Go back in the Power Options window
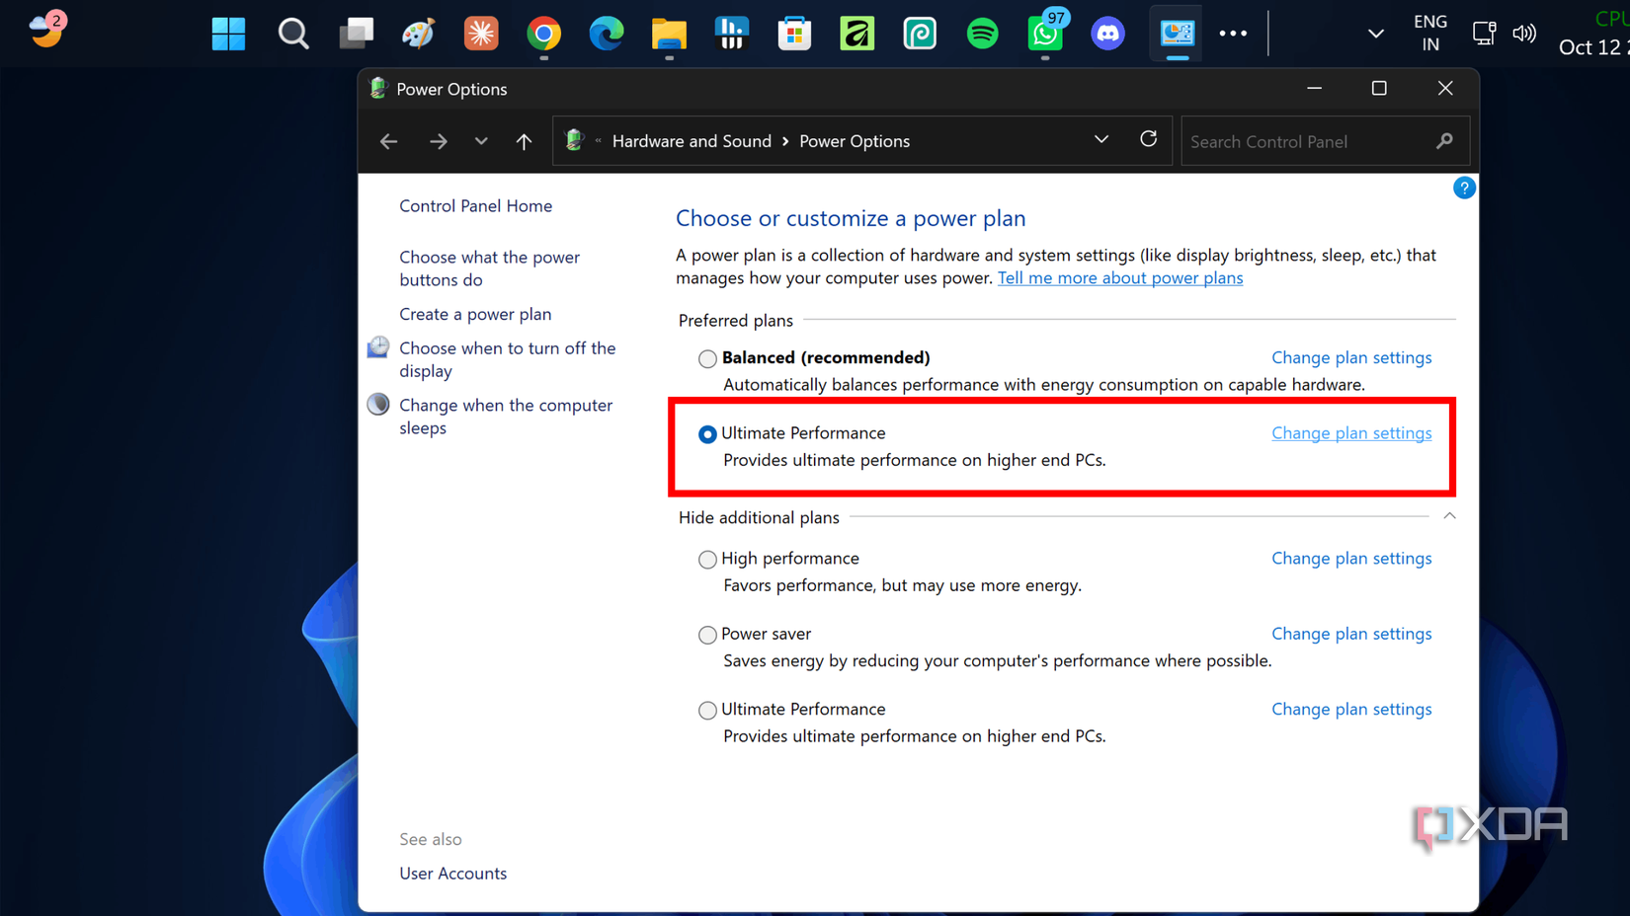 [388, 141]
